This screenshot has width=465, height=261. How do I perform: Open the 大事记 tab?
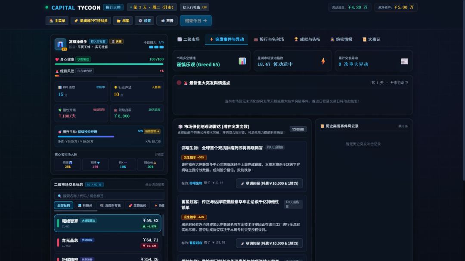click(371, 39)
